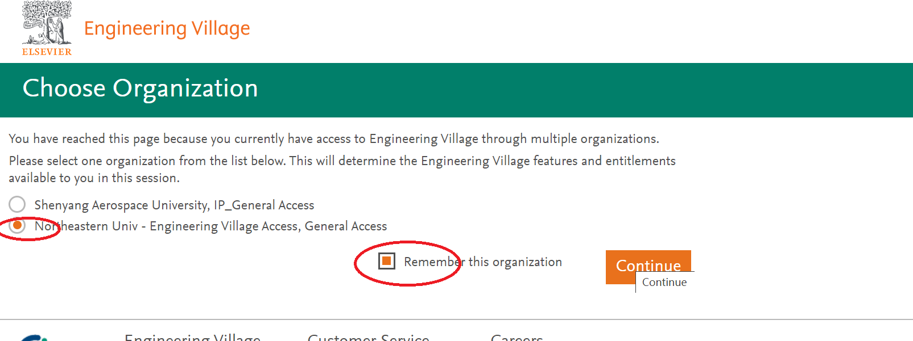Click the green header banner

pyautogui.click(x=569, y=90)
